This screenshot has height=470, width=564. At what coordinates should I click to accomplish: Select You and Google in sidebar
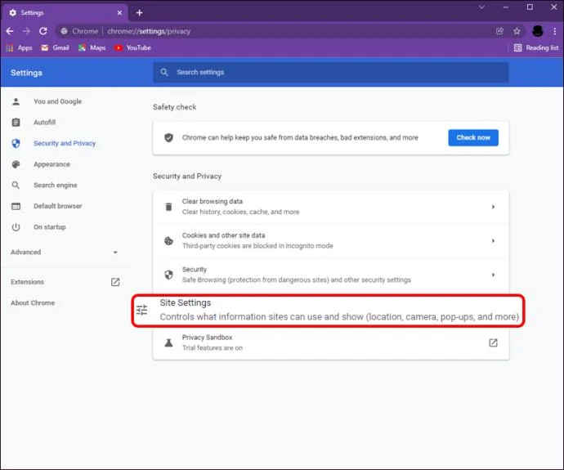pos(57,101)
